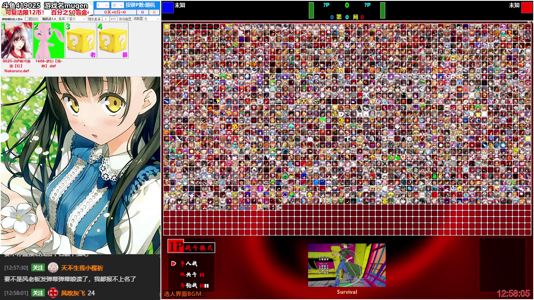The image size is (534, 300).
Task: Expand the 胜率 dropdown showing 不显示
Action: [x=76, y=19]
